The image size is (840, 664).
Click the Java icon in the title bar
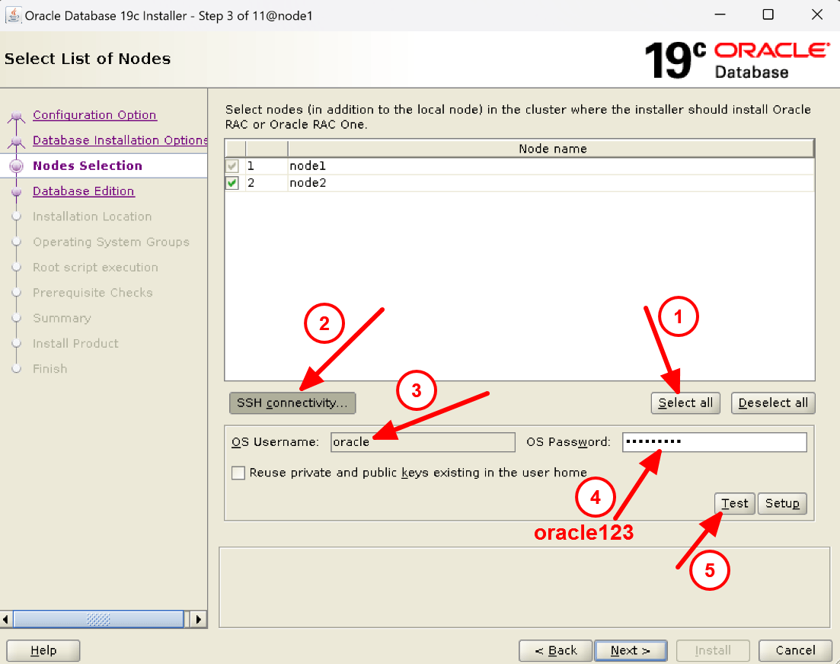[14, 14]
